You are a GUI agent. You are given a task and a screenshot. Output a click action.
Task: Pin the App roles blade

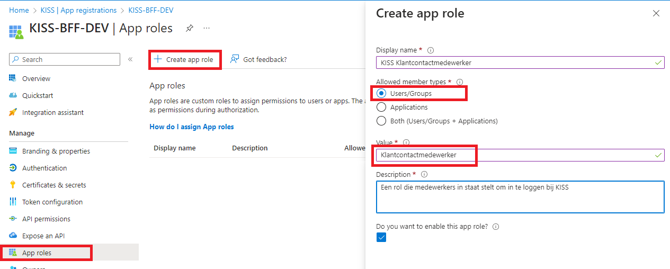[189, 28]
